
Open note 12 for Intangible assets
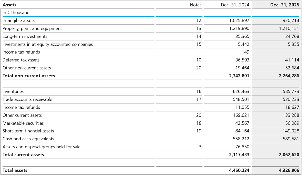[x=199, y=20]
